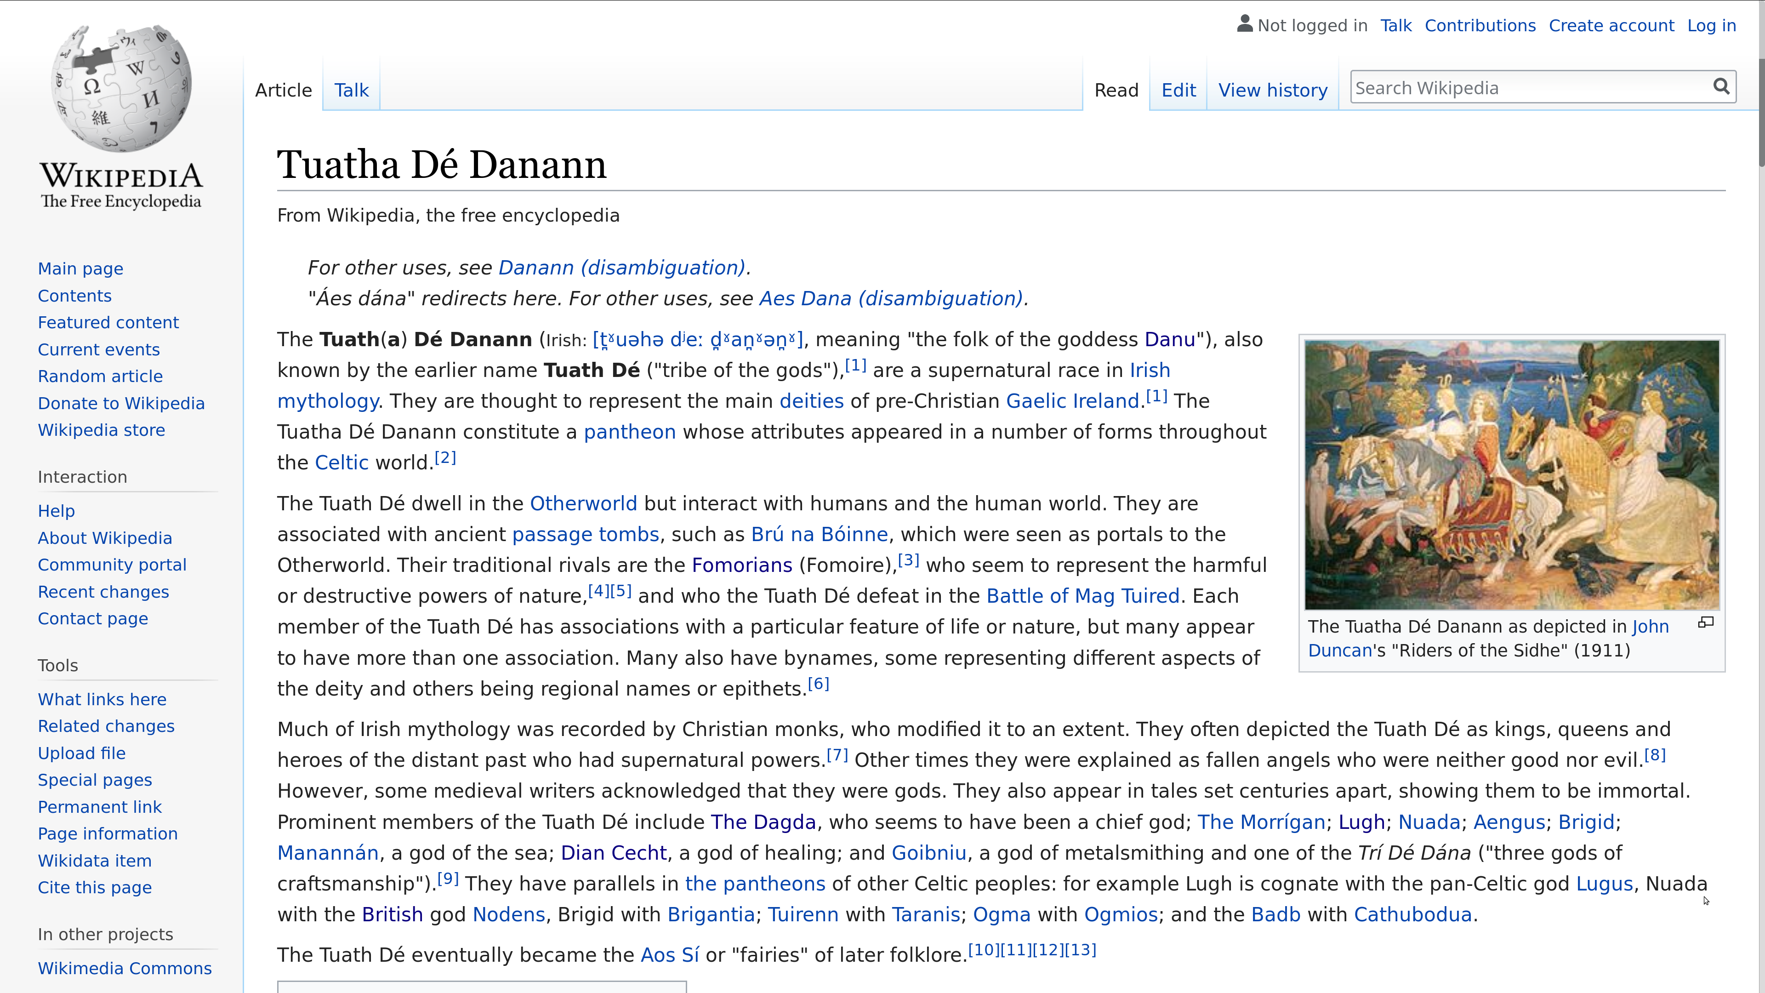Open the Dian Cecht link
The width and height of the screenshot is (1765, 993).
coord(613,853)
